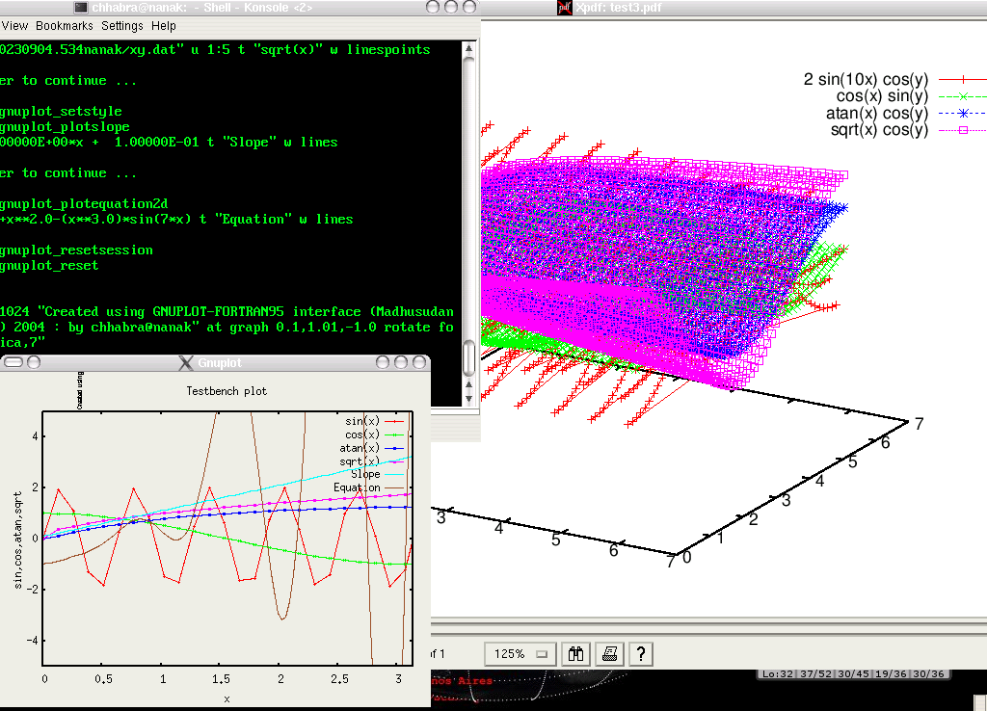
Task: Click the Lo:32 cell in the status monitor
Action: pyautogui.click(x=778, y=673)
